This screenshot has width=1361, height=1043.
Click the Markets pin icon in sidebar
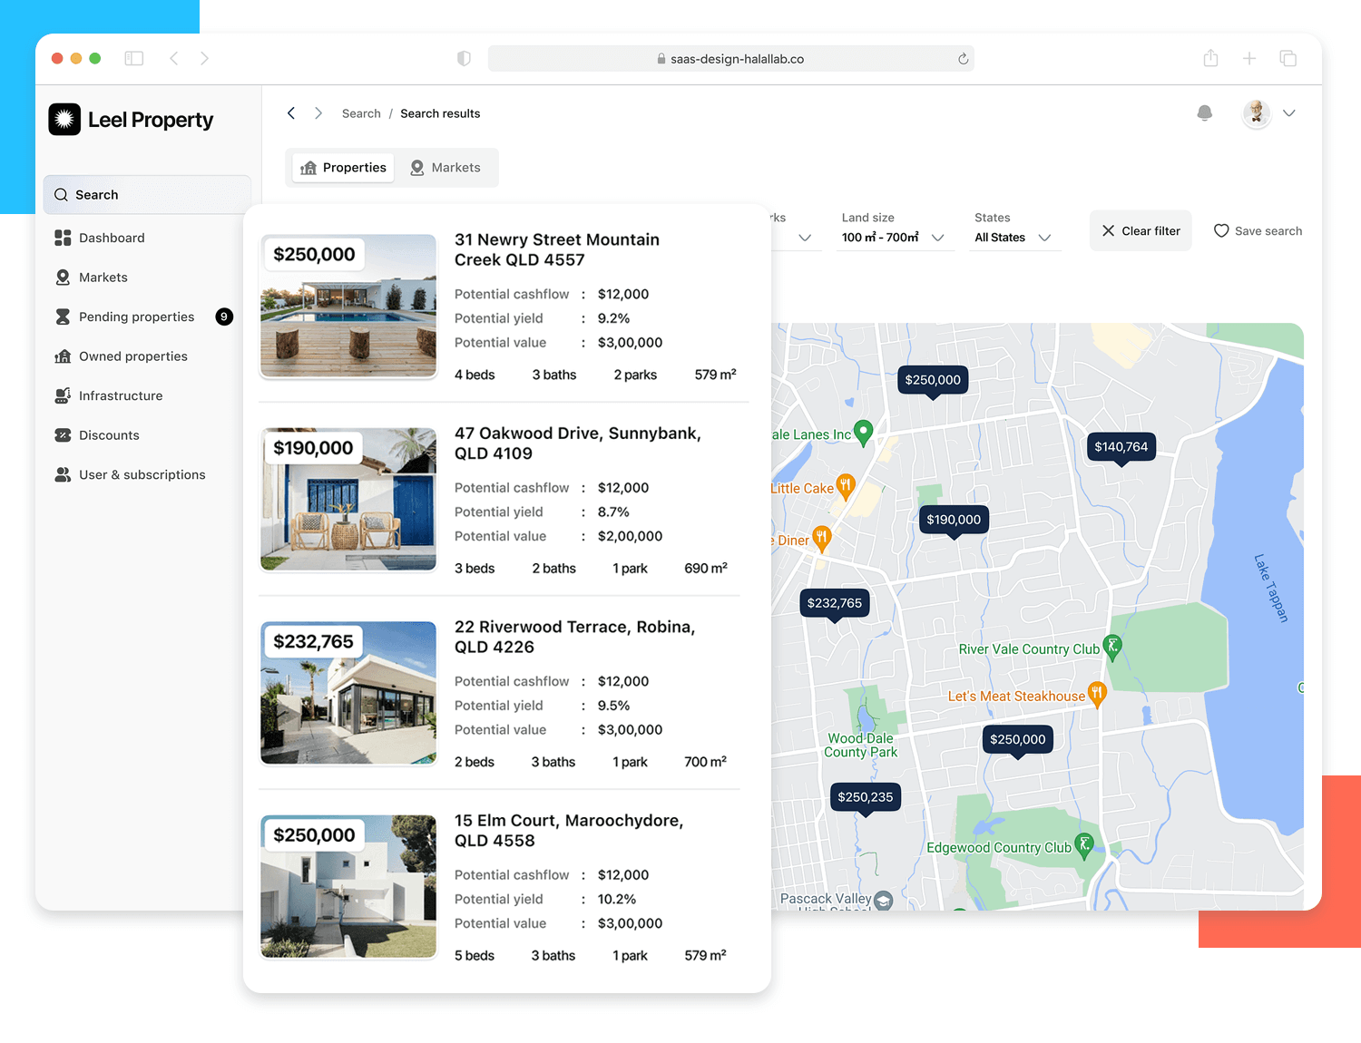coord(63,278)
